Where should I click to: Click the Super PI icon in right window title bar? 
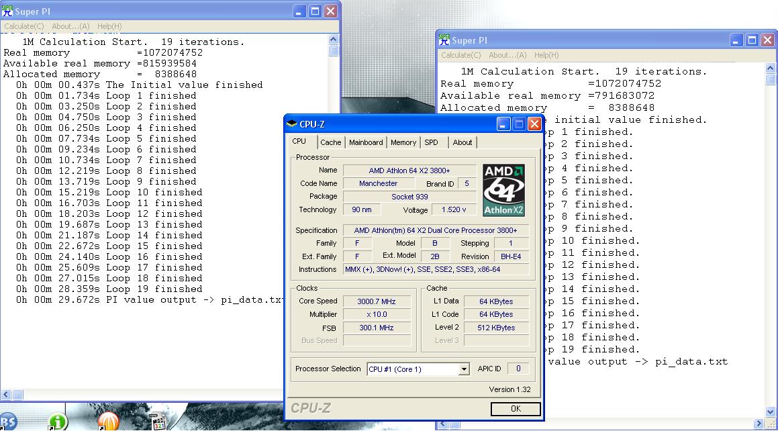click(444, 40)
